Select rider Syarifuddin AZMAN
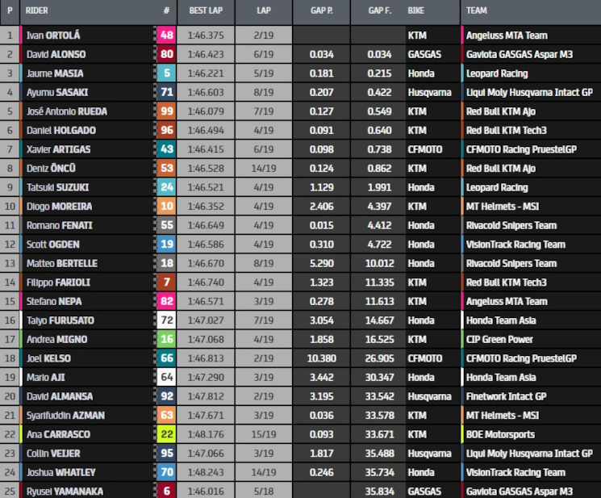Viewport: 601px width, 498px height. (x=65, y=416)
